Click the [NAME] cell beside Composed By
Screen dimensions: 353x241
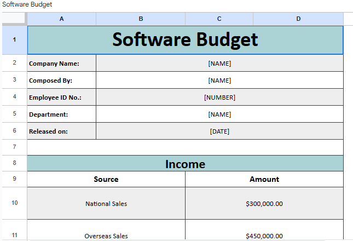[x=219, y=81]
